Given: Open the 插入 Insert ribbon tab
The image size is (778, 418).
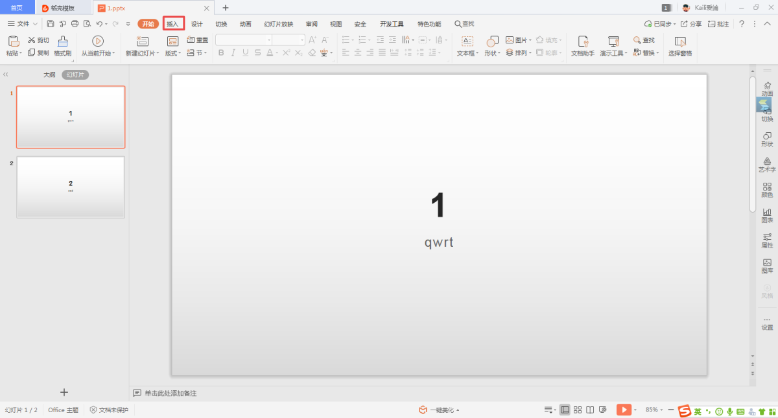Looking at the screenshot, I should [173, 24].
